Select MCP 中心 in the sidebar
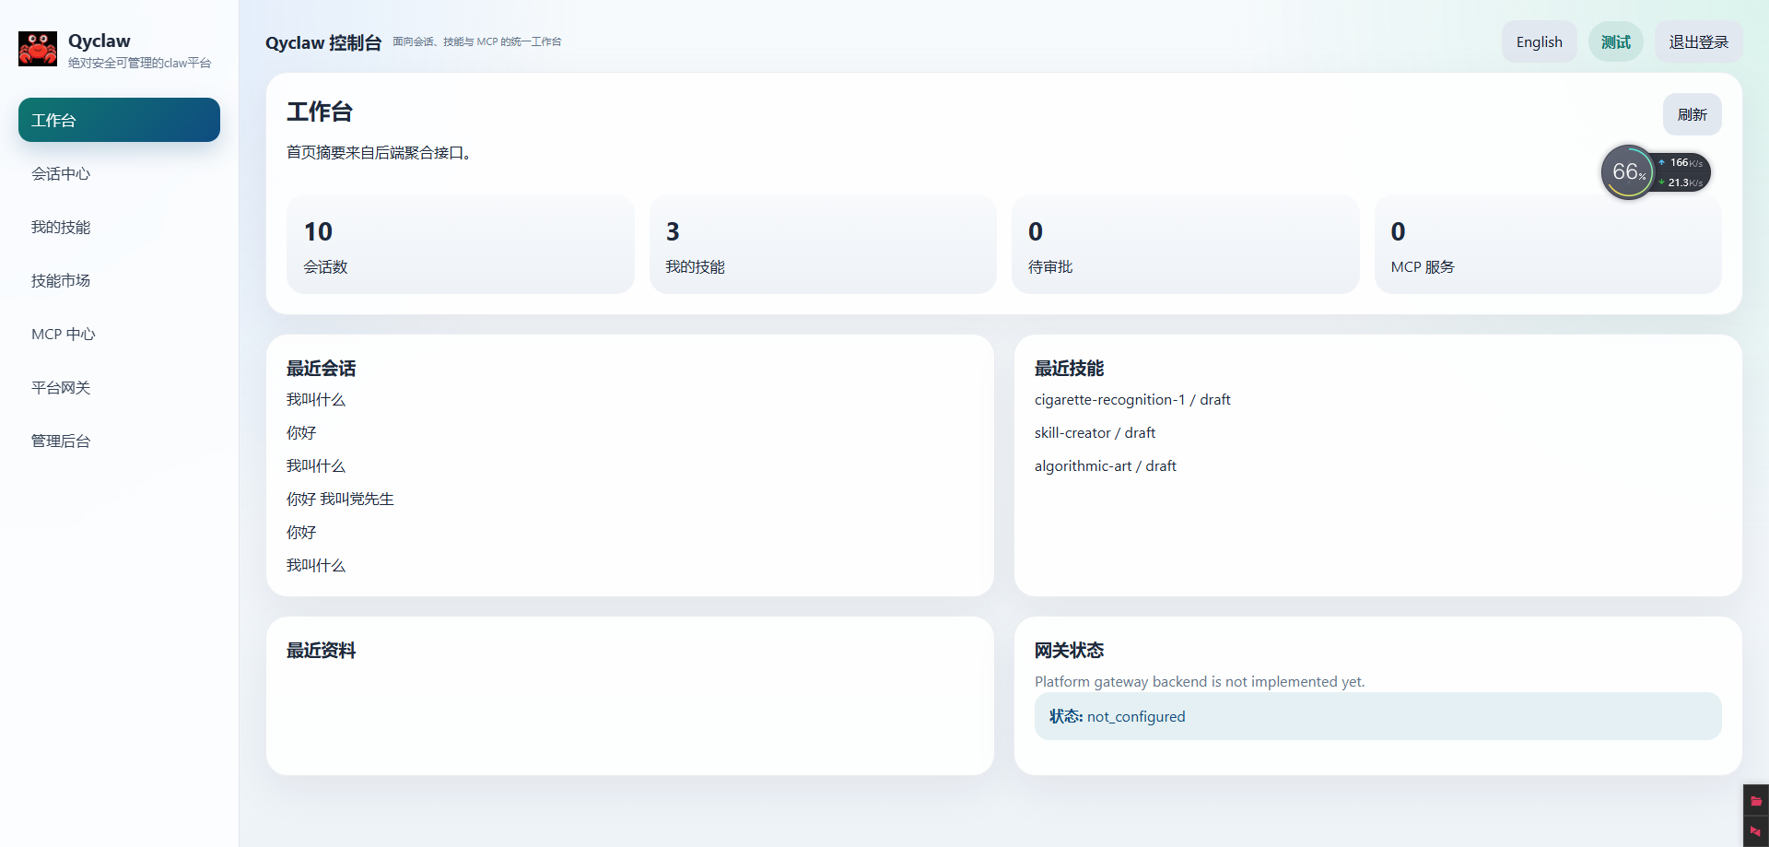 click(119, 334)
